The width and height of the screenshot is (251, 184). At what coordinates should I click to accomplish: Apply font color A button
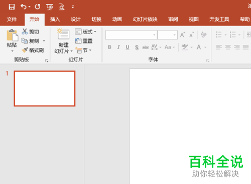[199, 47]
